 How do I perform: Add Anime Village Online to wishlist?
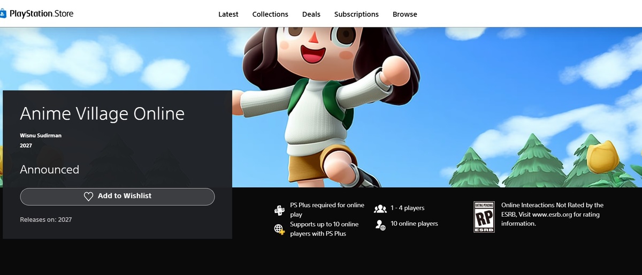[x=117, y=196]
